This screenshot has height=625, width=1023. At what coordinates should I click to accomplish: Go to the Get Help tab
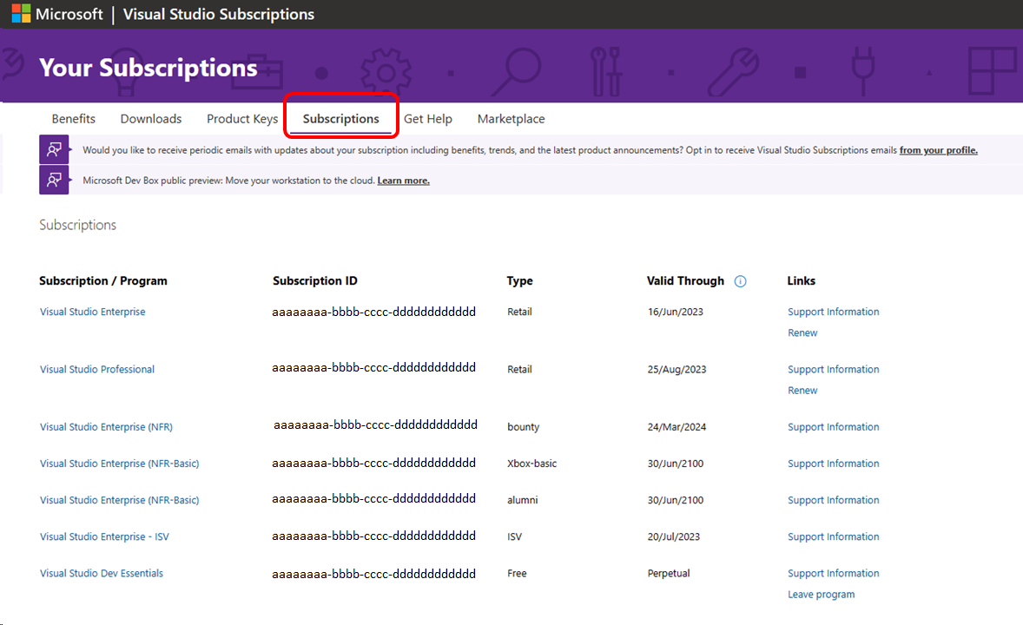(x=427, y=119)
